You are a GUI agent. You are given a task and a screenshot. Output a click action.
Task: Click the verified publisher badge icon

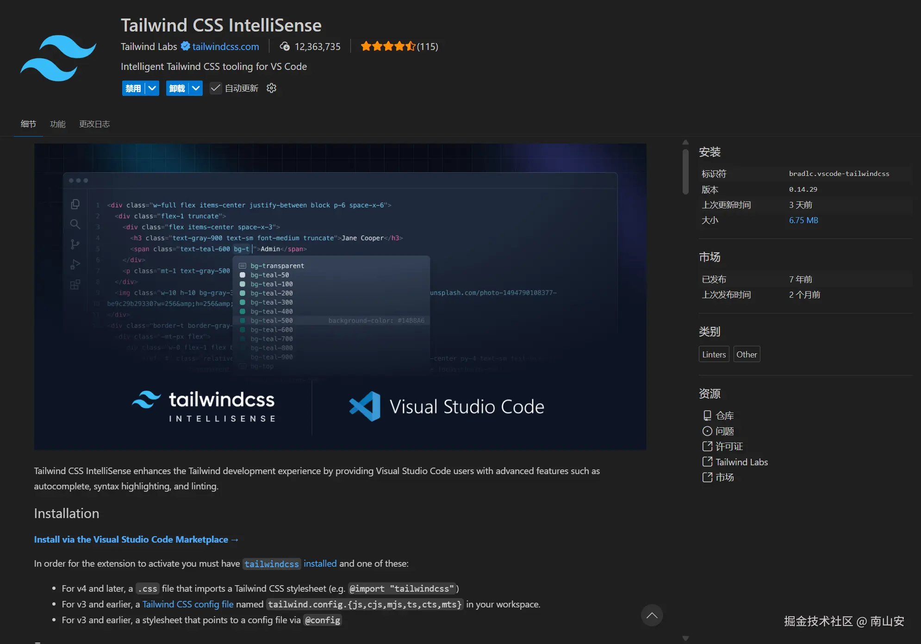tap(185, 46)
